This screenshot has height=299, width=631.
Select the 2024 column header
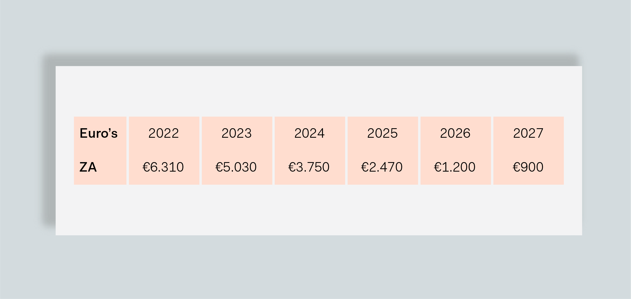pos(310,133)
